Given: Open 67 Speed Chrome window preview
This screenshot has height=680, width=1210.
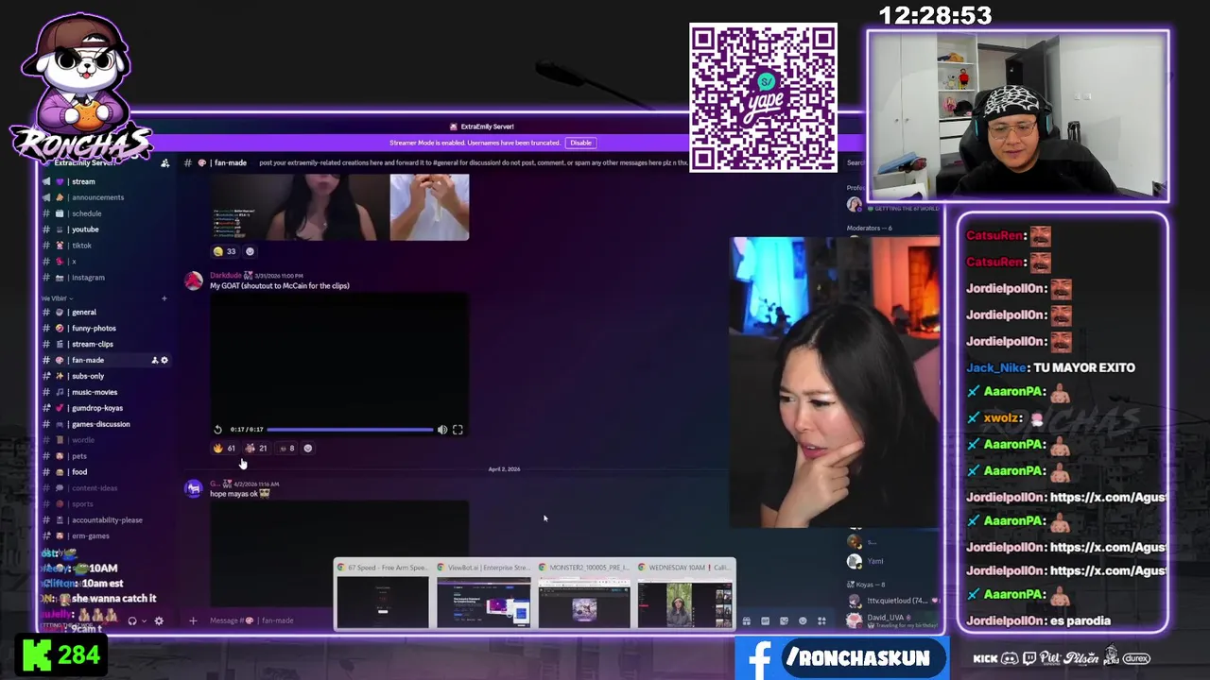Looking at the screenshot, I should coord(383,594).
